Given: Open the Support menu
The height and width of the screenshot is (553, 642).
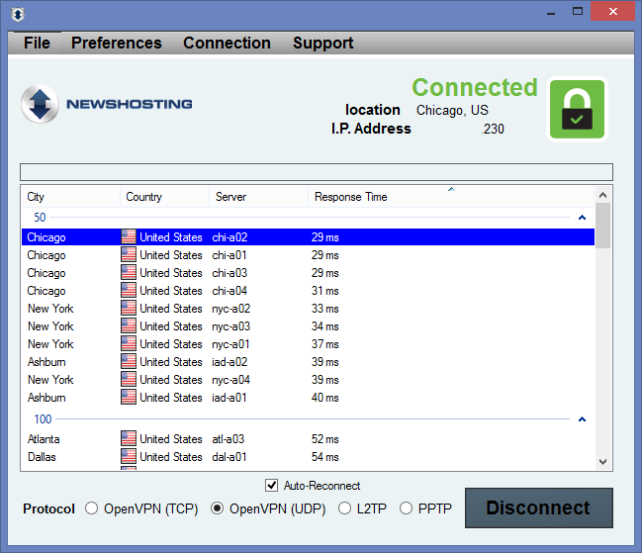Looking at the screenshot, I should click(x=323, y=43).
